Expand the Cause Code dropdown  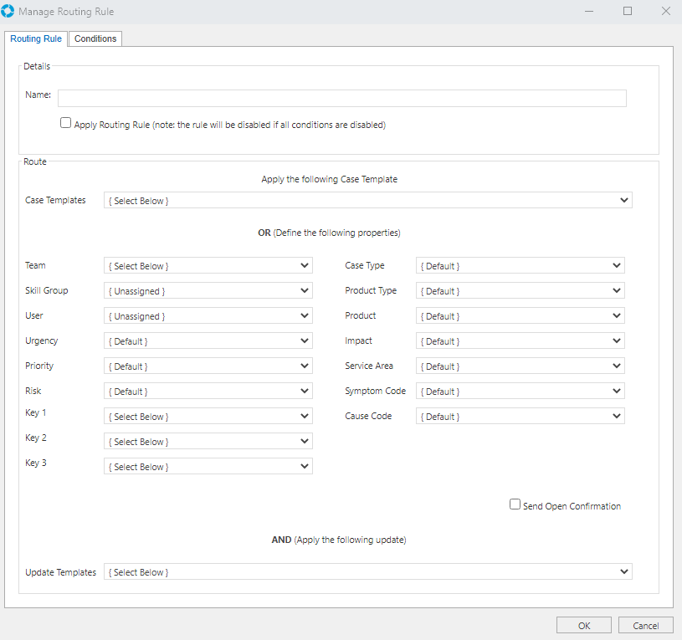point(520,417)
